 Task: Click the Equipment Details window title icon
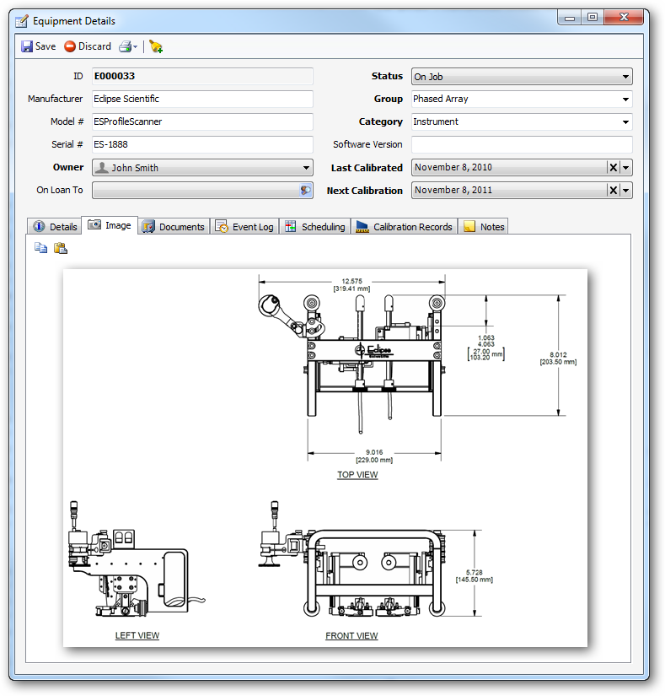tap(21, 21)
